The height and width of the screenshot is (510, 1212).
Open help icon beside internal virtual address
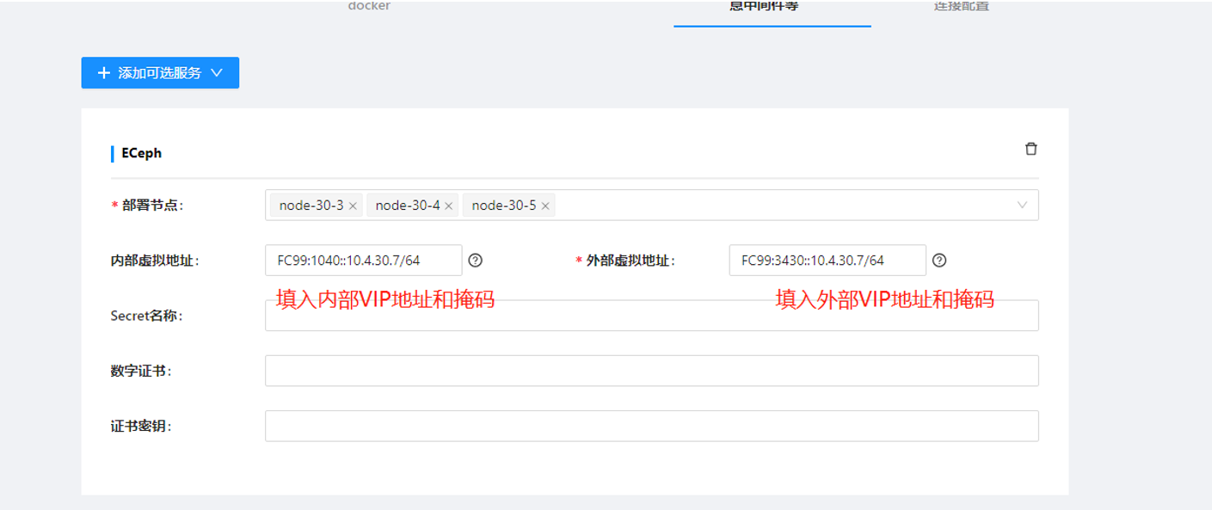pyautogui.click(x=475, y=261)
